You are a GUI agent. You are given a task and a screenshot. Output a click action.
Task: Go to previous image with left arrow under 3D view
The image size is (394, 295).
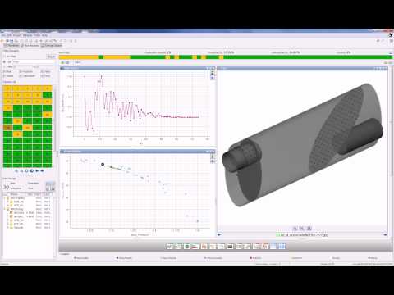tap(219, 234)
